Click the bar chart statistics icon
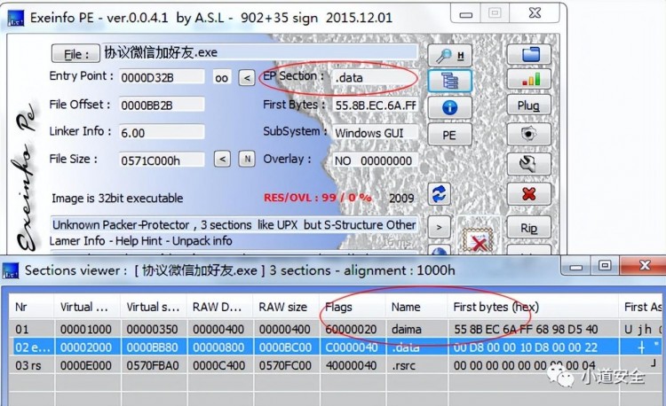Viewport: 666px width, 406px height. (x=529, y=80)
